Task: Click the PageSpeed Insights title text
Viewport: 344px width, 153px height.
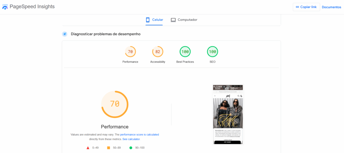Action: 32,7
